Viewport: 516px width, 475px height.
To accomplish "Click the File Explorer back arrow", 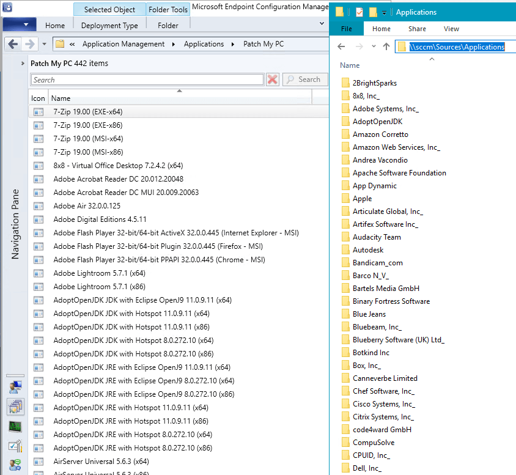I will [x=341, y=46].
